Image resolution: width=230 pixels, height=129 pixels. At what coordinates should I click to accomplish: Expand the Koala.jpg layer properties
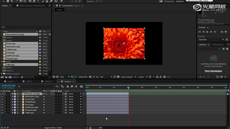coord(12,105)
